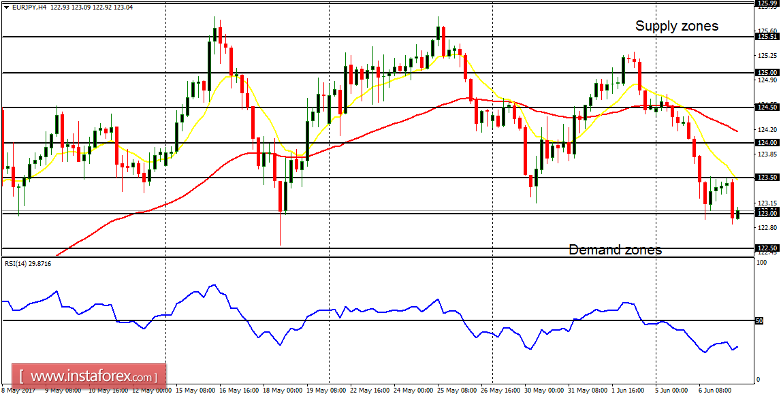Toggle the Demand zones label

(x=614, y=250)
